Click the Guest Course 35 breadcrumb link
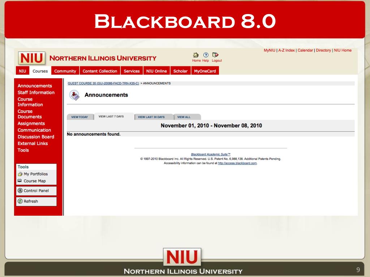 click(103, 83)
